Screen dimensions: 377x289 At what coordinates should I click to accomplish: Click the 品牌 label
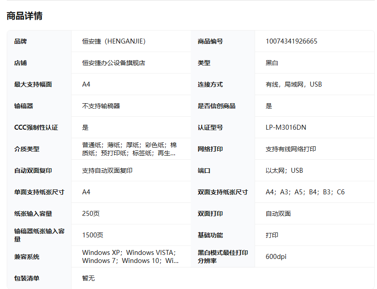[x=20, y=41]
